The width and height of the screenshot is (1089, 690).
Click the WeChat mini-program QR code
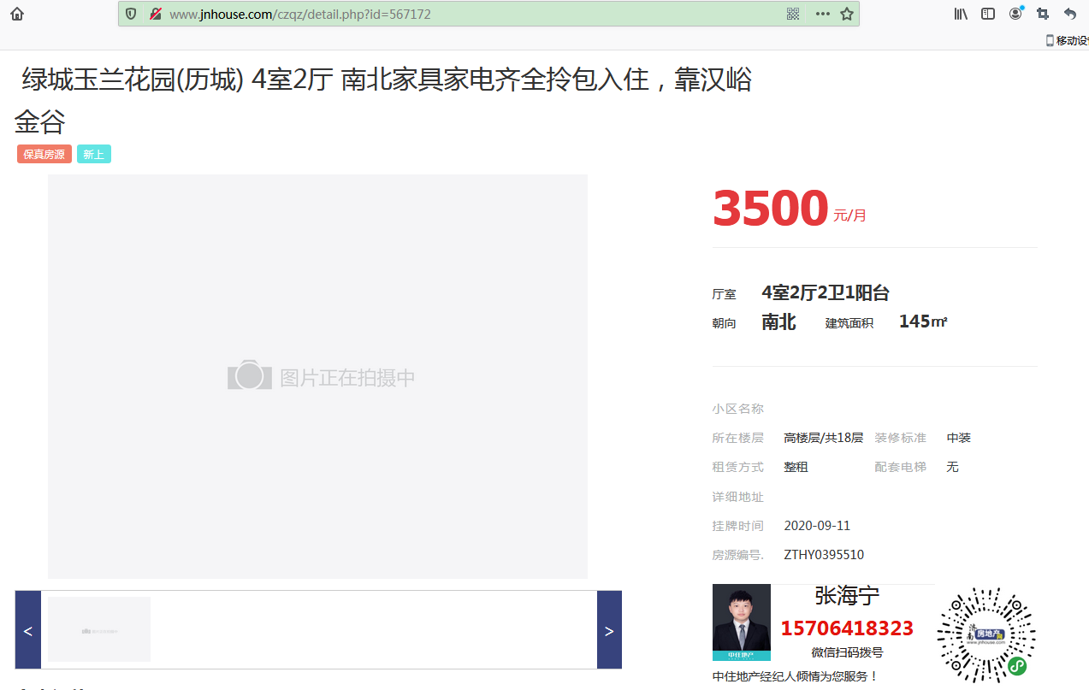[985, 634]
